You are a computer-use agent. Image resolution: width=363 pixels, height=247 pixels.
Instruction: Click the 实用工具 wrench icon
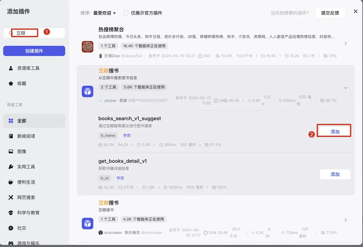pos(11,167)
